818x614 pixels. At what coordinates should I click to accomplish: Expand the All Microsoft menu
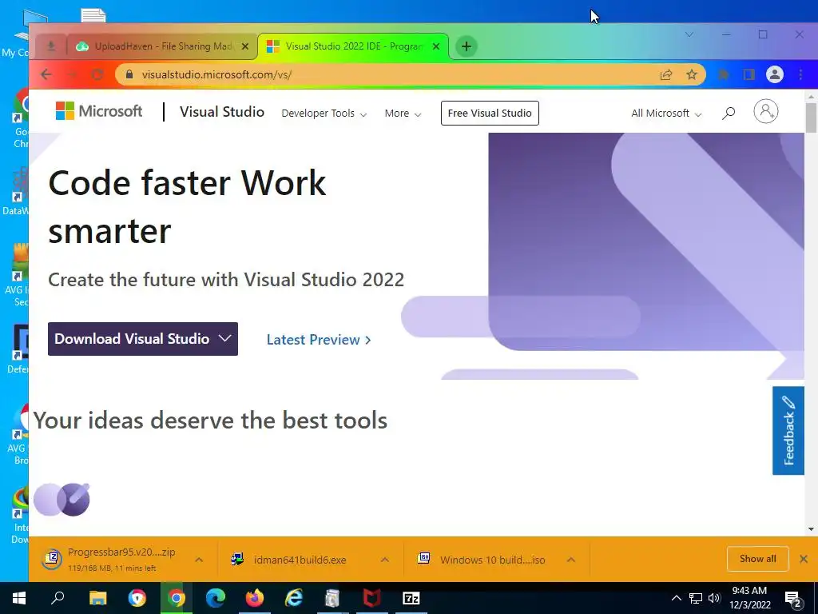[x=666, y=114]
